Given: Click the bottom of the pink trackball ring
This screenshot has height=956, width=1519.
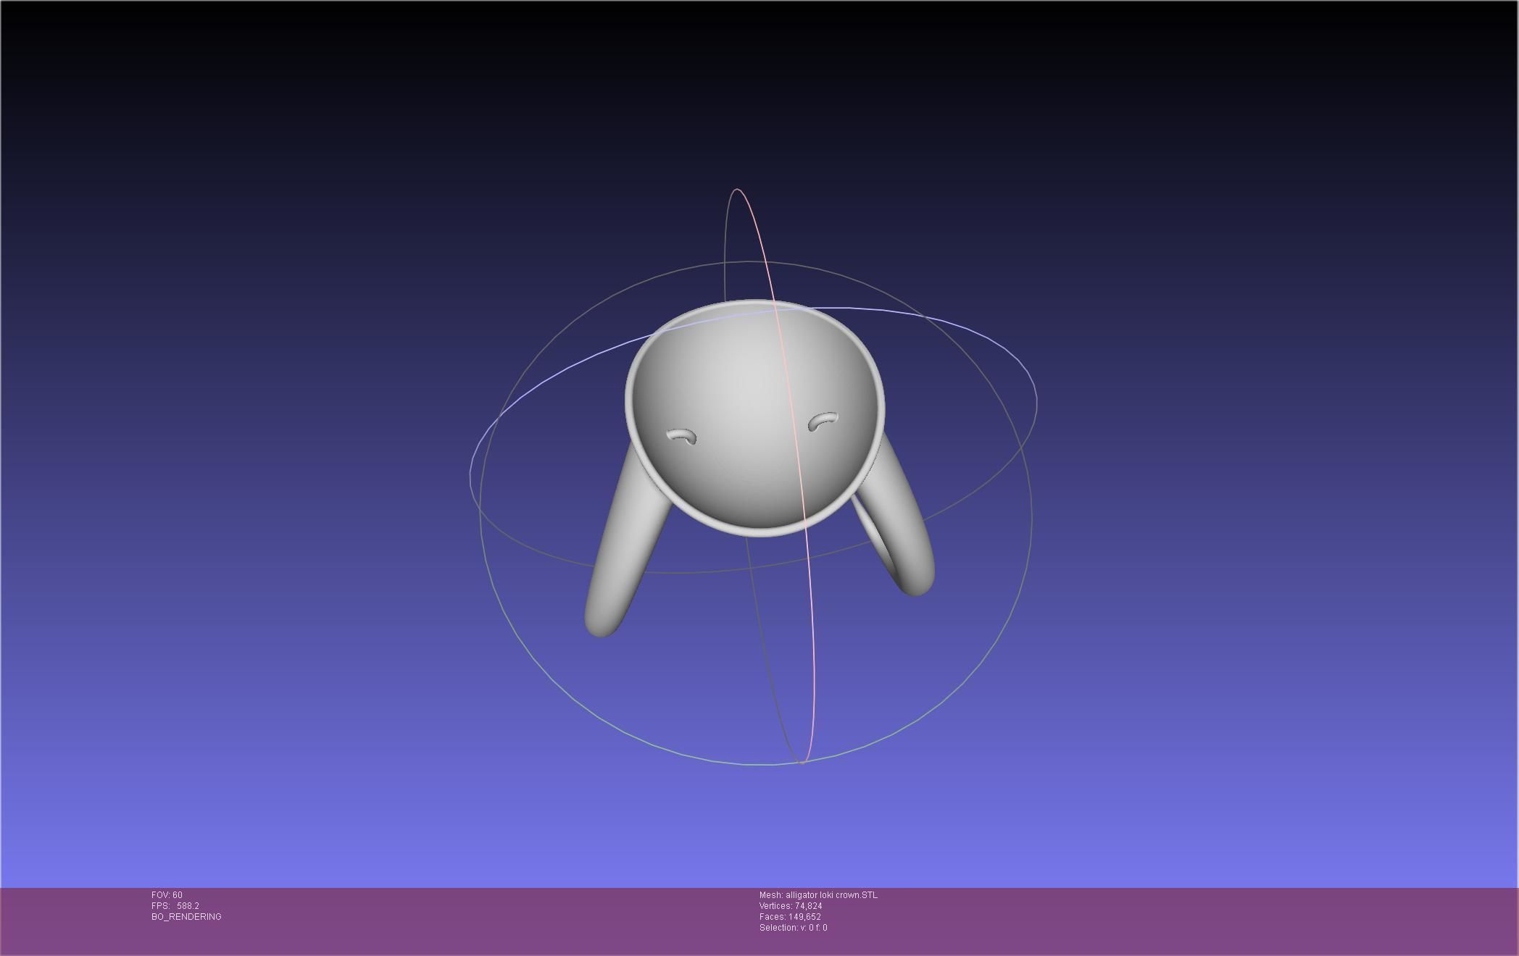Looking at the screenshot, I should click(803, 762).
